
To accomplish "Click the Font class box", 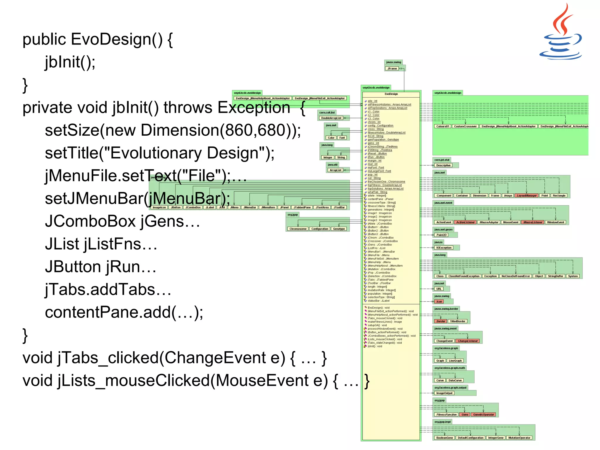I will pos(342,138).
